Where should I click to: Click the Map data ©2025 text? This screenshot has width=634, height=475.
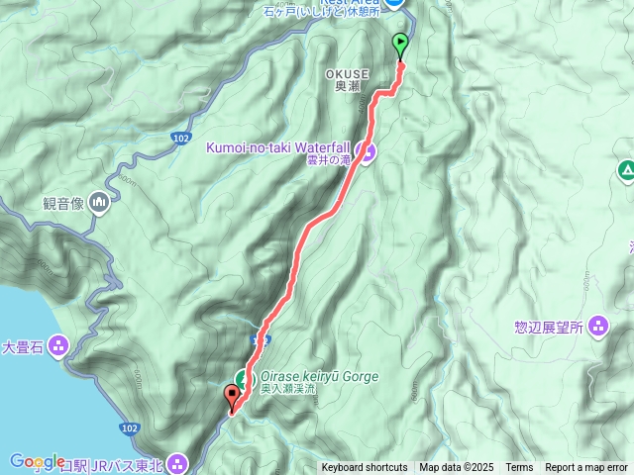(x=456, y=468)
